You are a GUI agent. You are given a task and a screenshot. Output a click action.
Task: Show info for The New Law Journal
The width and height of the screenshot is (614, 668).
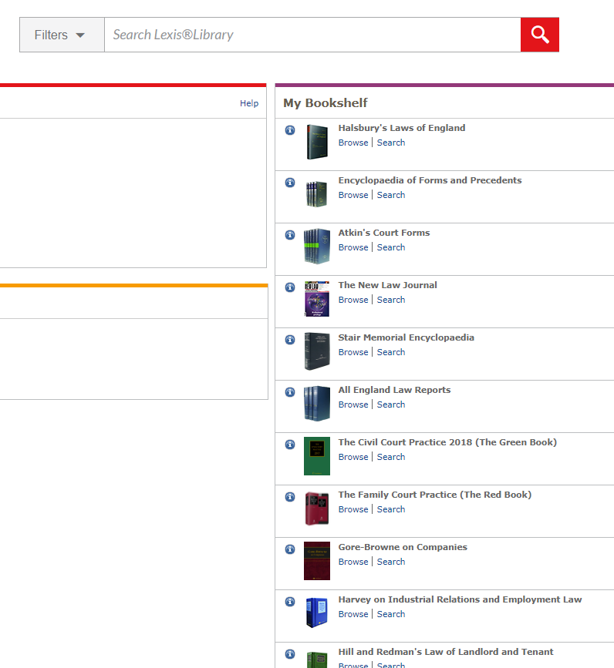290,287
